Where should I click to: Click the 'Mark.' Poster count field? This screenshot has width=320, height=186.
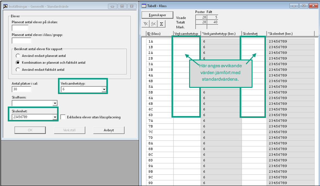(201, 27)
